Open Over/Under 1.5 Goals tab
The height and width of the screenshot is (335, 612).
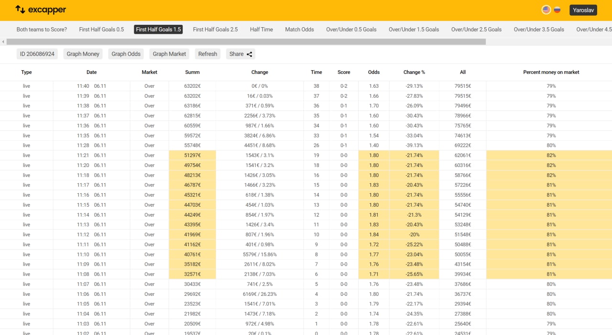click(x=414, y=30)
